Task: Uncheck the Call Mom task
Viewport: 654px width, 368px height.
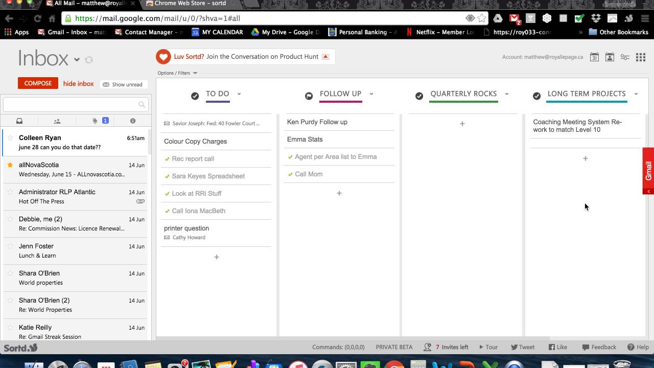Action: coord(290,174)
